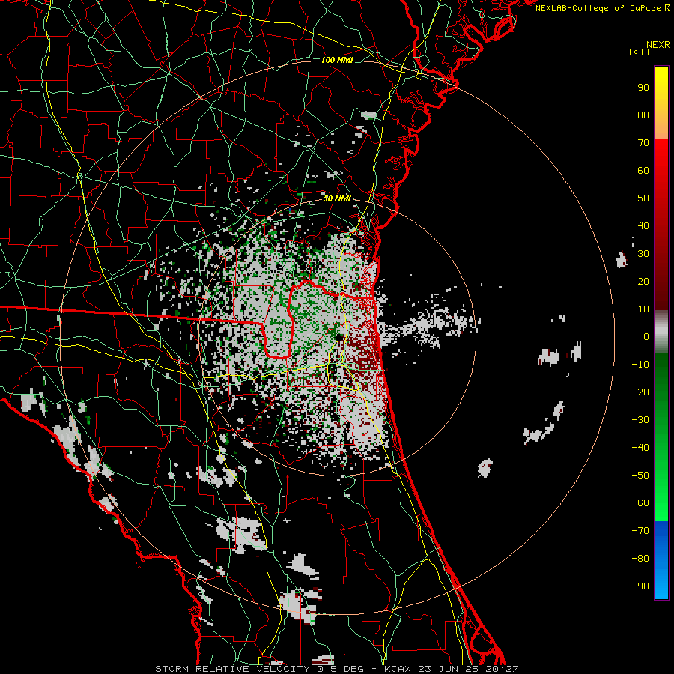
Task: Click the -40 value on velocity scale
Action: [640, 448]
